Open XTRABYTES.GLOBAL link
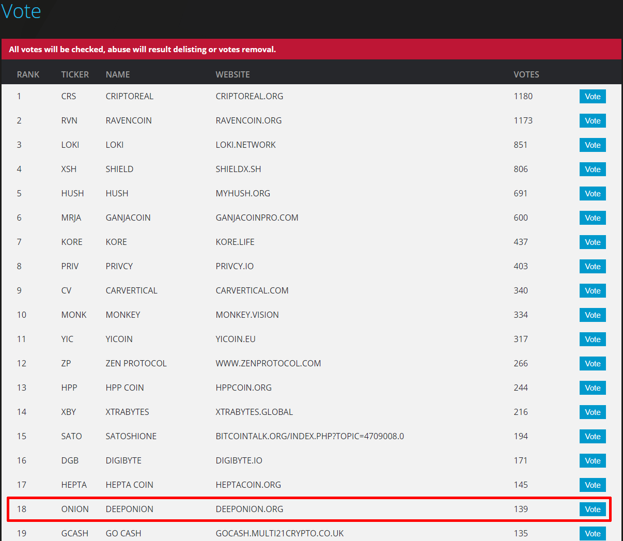 [x=254, y=412]
